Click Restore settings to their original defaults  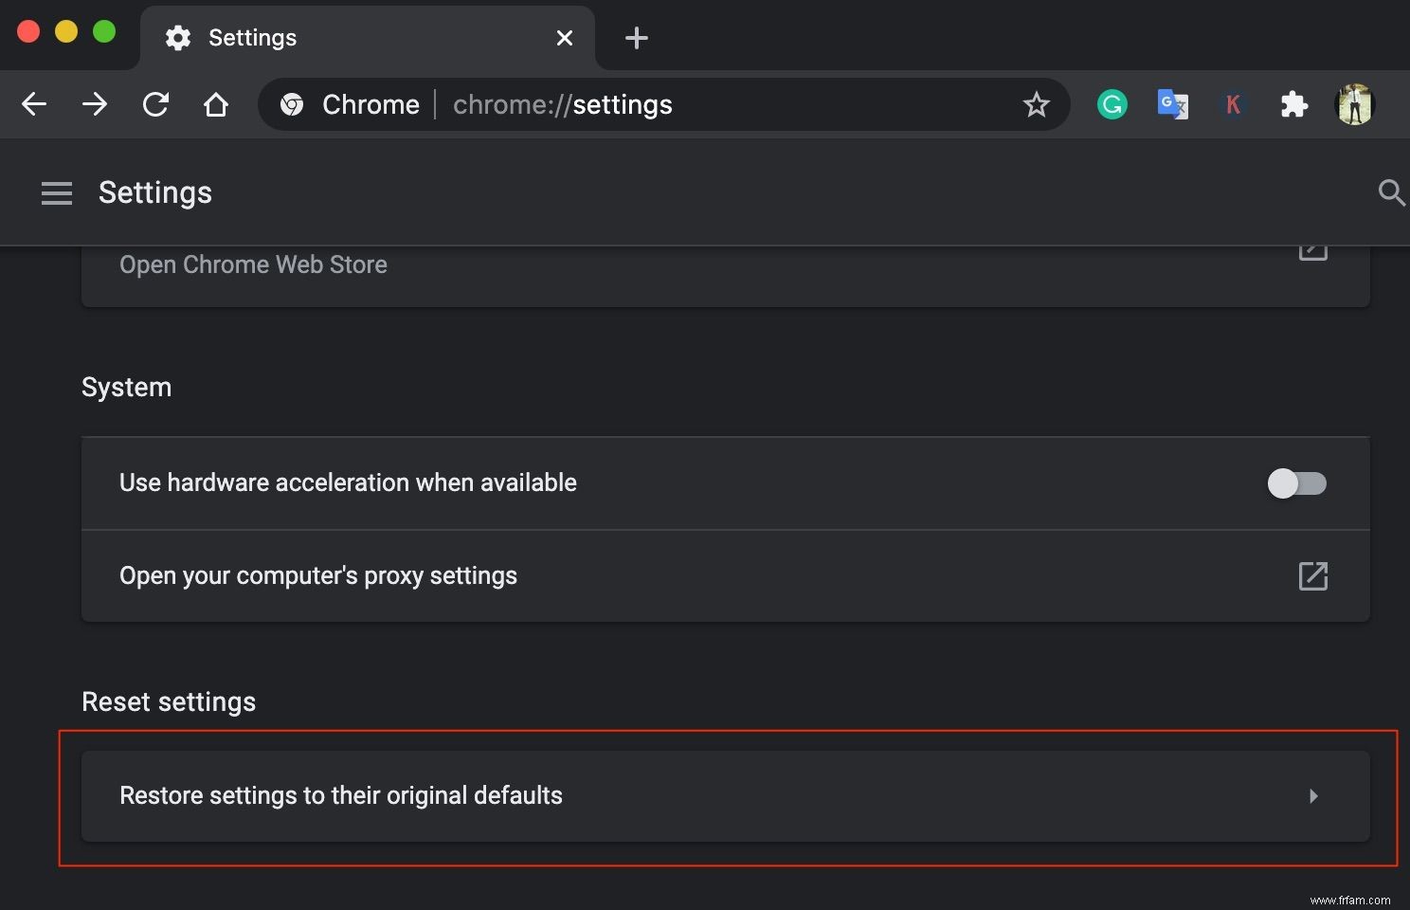tap(726, 796)
